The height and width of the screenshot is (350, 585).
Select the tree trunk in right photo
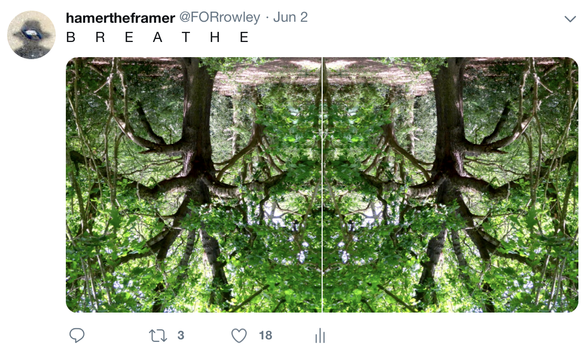point(447,123)
